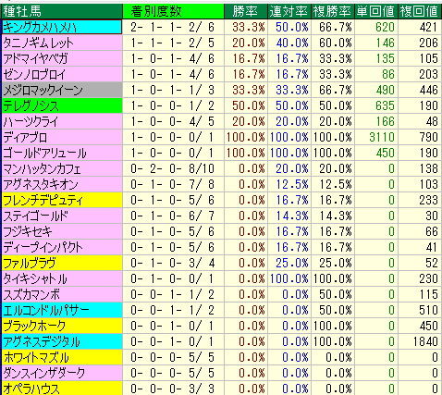Click メジロマックイーン's 490 単回値 value
The height and width of the screenshot is (395, 442).
tap(385, 90)
